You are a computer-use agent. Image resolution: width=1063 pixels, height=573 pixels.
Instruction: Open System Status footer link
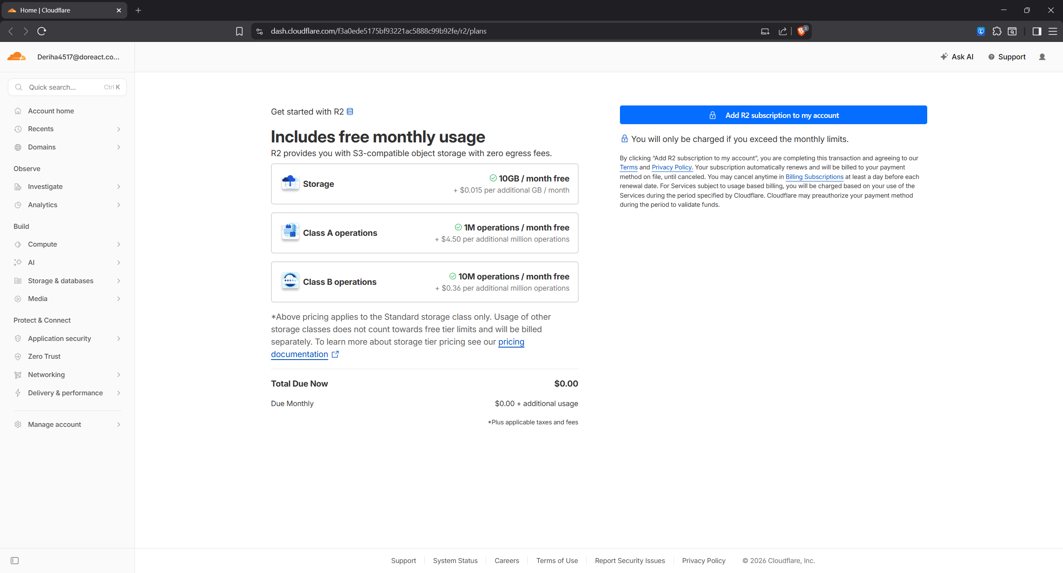(455, 561)
